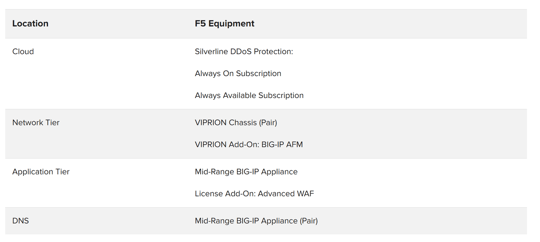Click the Always On Subscription text

(238, 74)
